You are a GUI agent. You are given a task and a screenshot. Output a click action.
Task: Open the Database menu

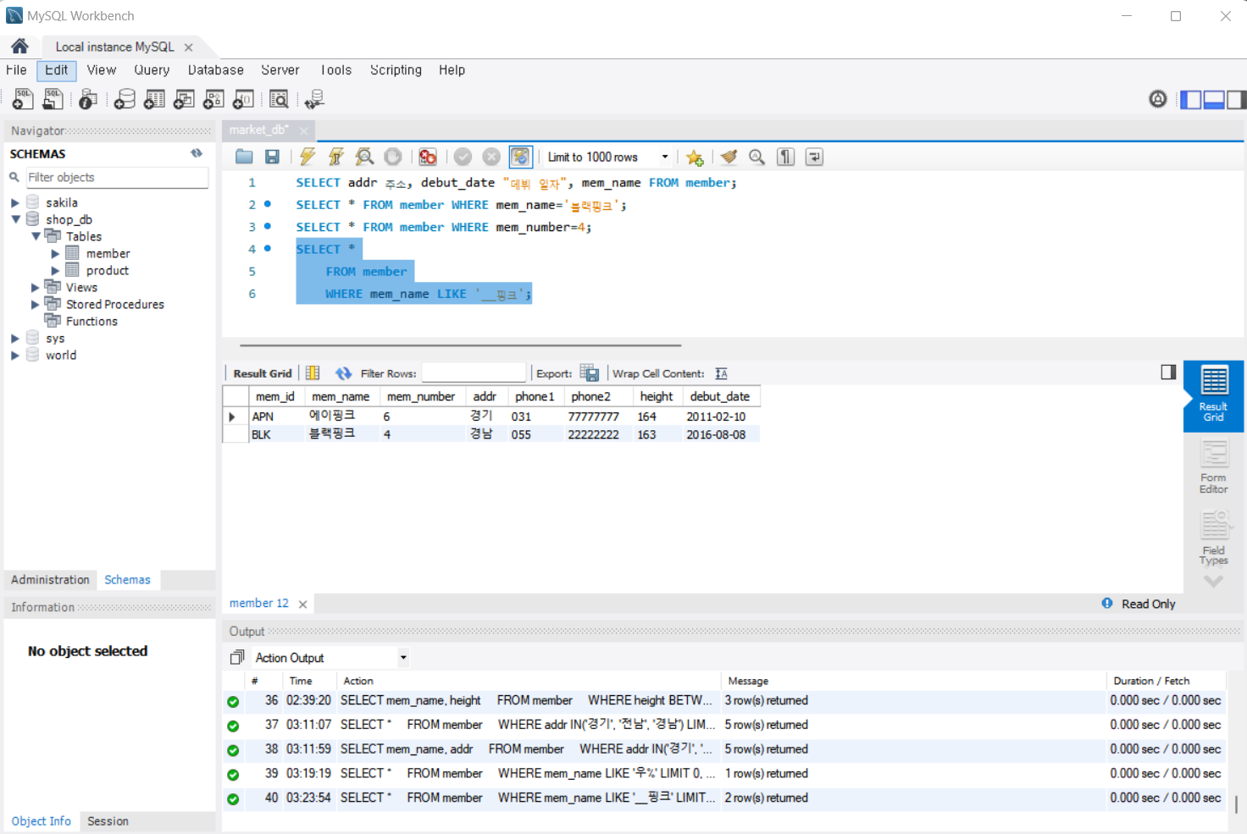click(216, 70)
